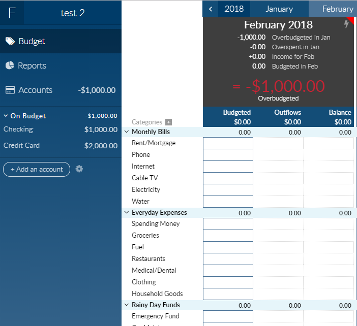357x326 pixels.
Task: Click the lightning bolt quick budget icon
Action: 346,24
